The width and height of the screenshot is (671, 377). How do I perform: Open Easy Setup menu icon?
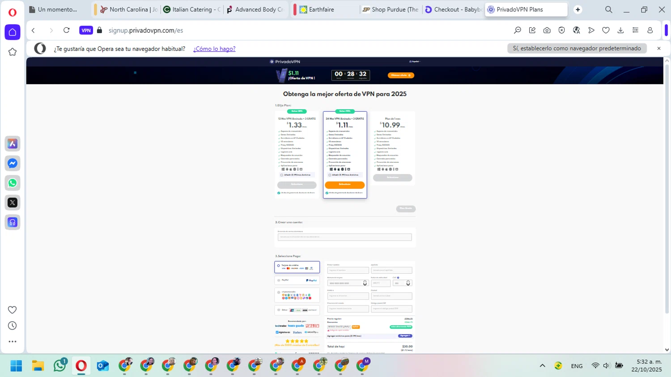(635, 30)
